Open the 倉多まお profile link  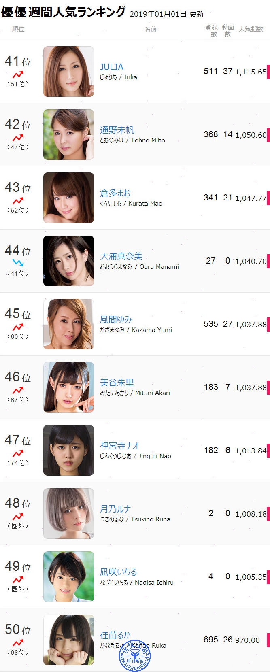tap(115, 193)
